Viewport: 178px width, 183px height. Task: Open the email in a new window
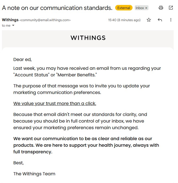pos(171,8)
